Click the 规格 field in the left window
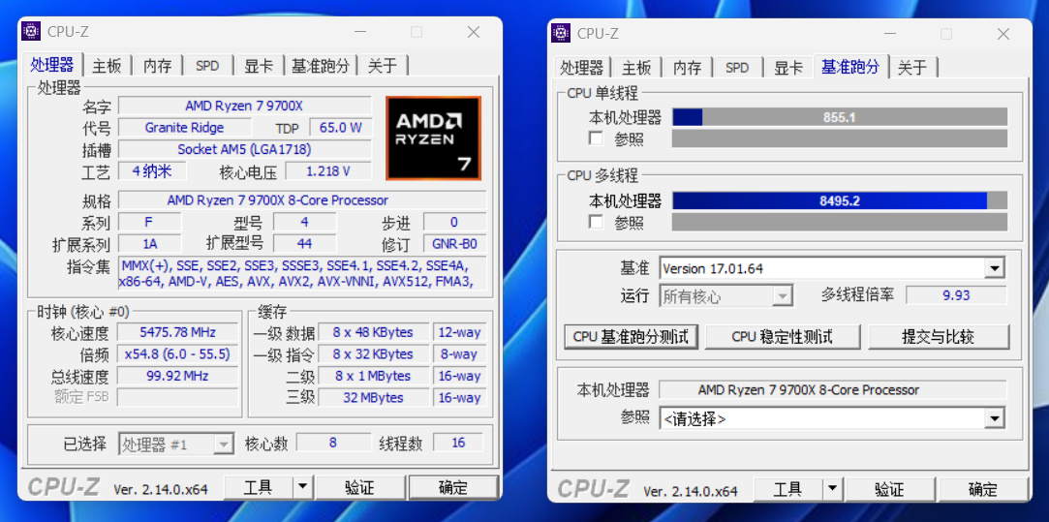The image size is (1049, 522). [x=302, y=200]
